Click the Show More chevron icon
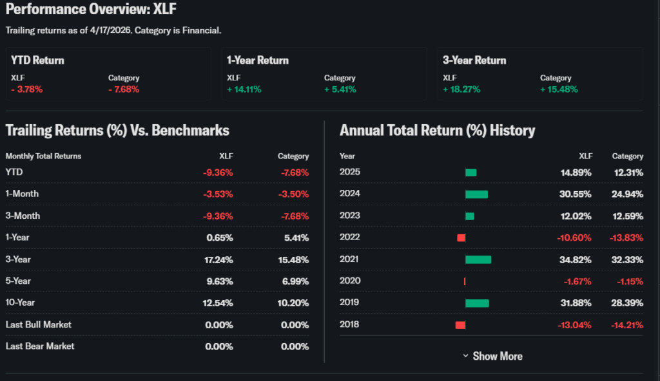The image size is (660, 381). tap(465, 356)
